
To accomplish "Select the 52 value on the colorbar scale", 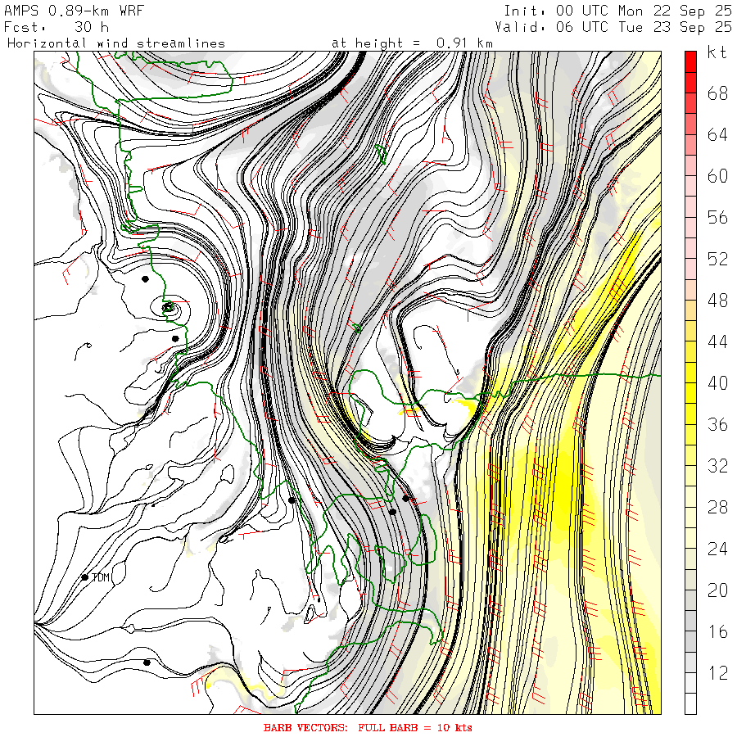I will point(717,259).
